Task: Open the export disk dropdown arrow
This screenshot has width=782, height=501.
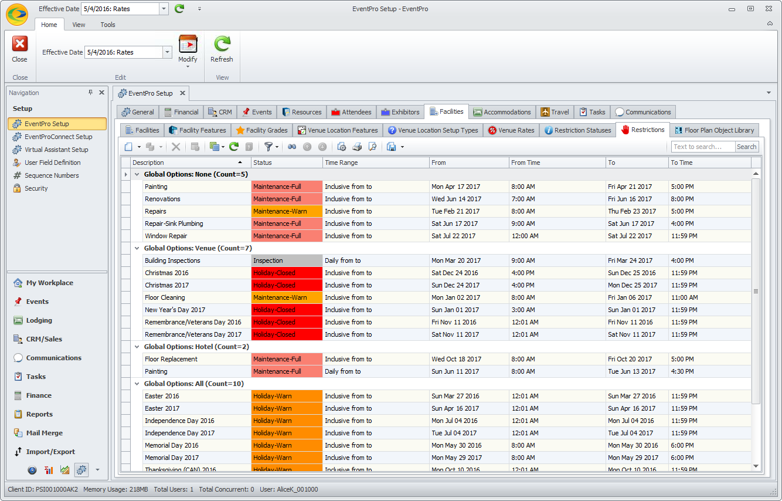Action: click(x=402, y=147)
